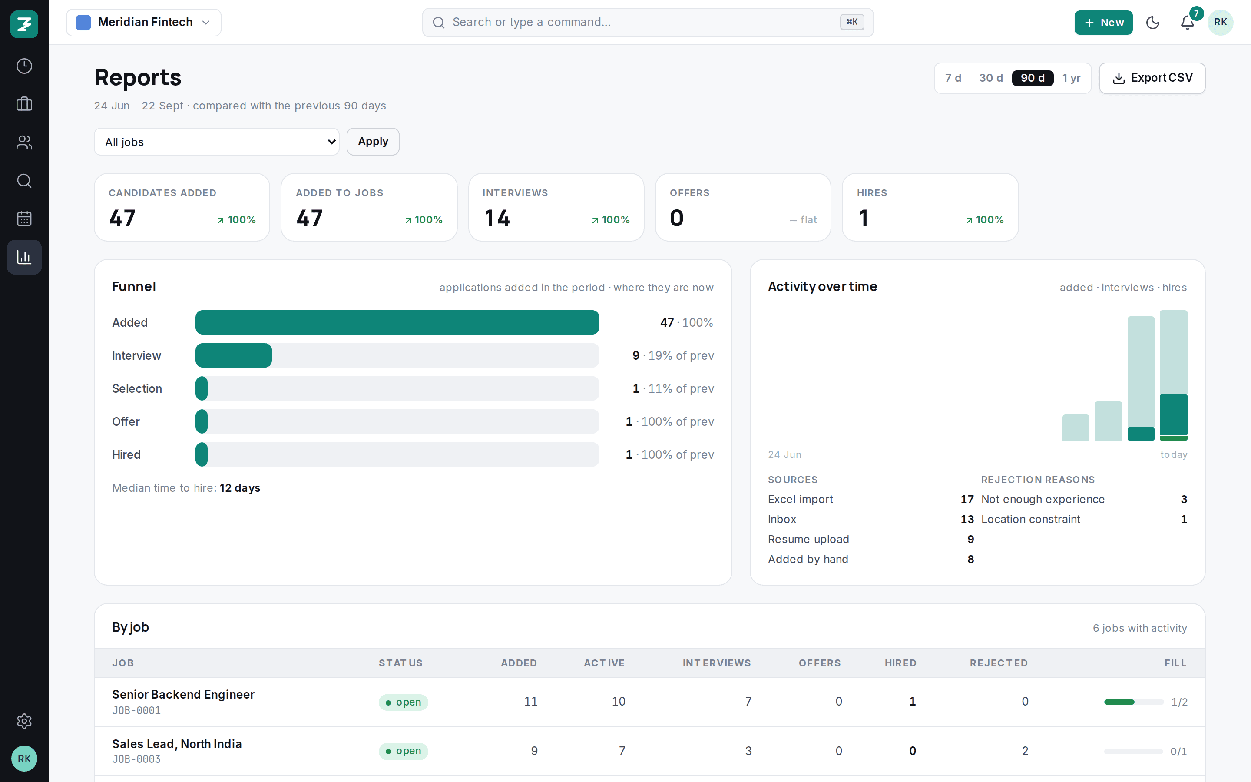This screenshot has height=782, width=1251.
Task: Open Sales Lead, North India job row
Action: [649, 751]
